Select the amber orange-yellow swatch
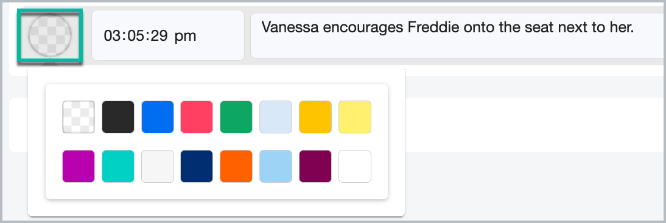 click(x=315, y=117)
